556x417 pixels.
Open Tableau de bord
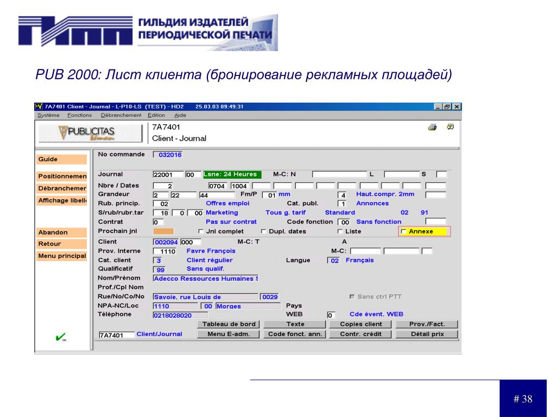(229, 324)
